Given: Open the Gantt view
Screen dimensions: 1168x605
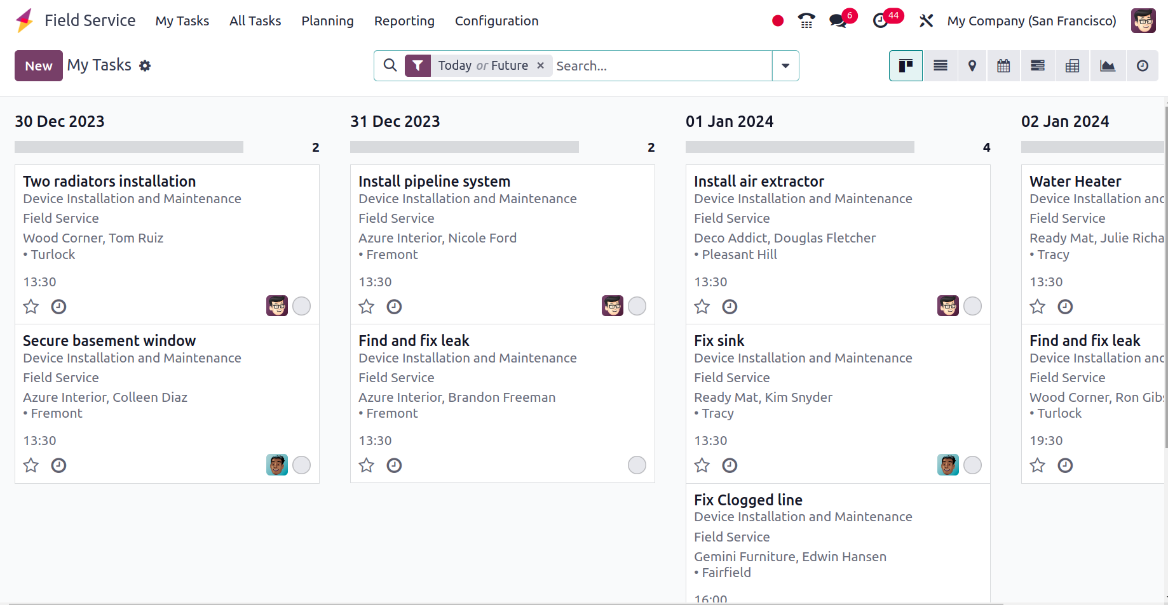Looking at the screenshot, I should pos(1037,65).
